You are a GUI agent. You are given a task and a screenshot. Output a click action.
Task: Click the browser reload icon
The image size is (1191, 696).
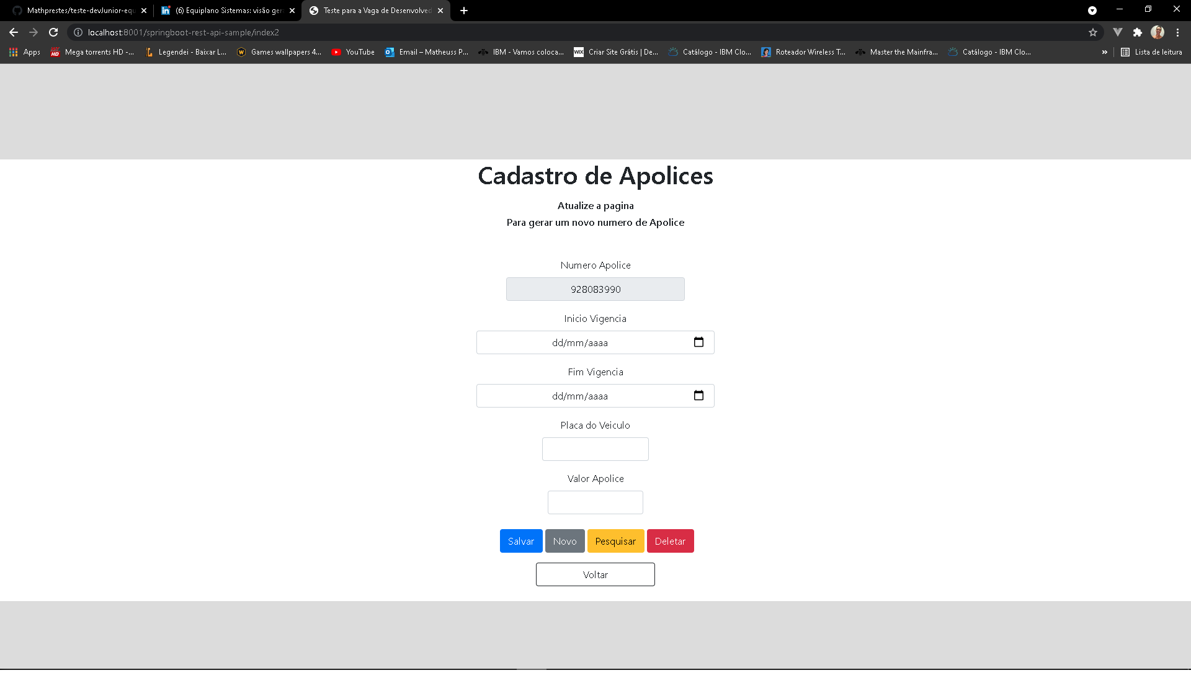coord(53,32)
